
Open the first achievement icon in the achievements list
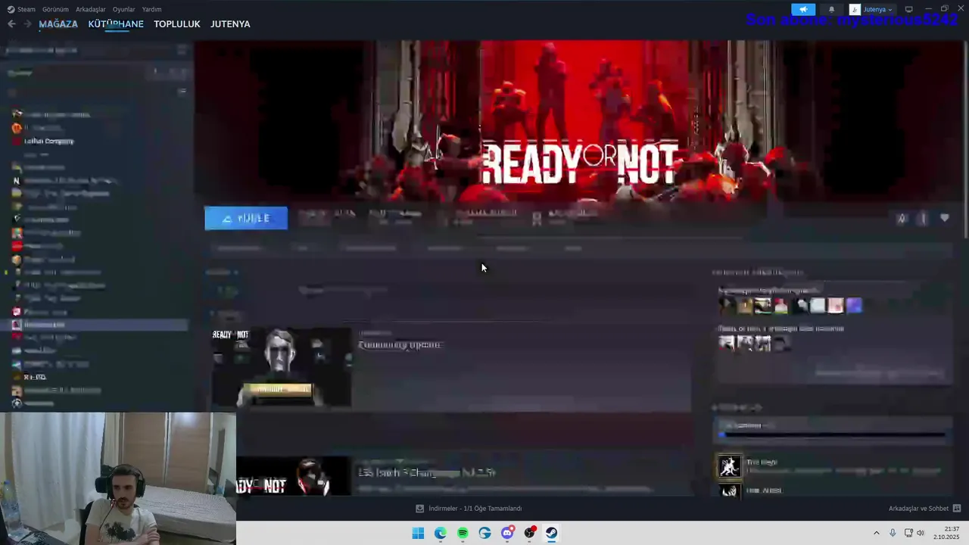[x=729, y=466]
